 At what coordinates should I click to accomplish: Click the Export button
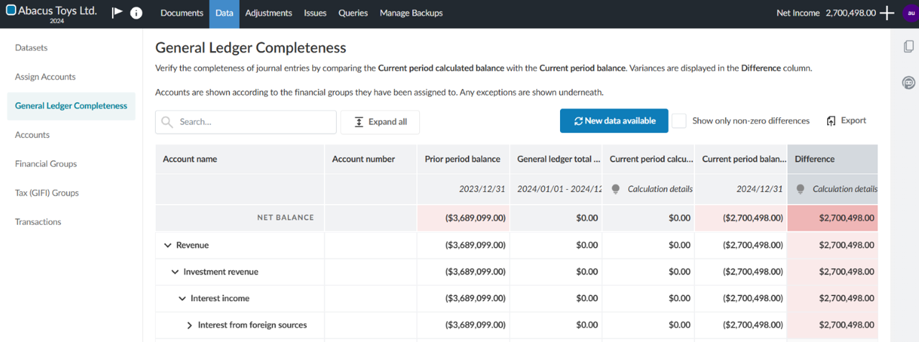(x=846, y=121)
